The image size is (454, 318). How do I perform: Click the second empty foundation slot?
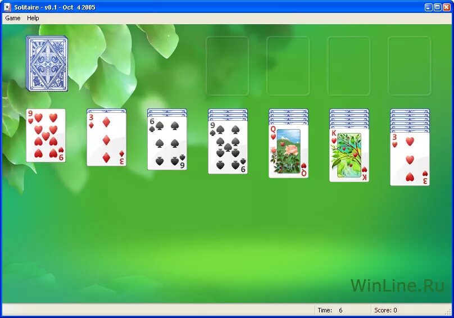pos(288,66)
